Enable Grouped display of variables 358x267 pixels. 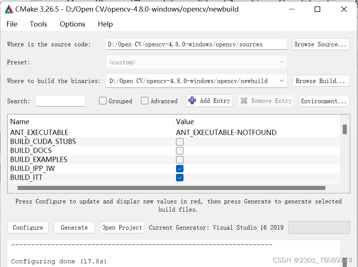102,101
